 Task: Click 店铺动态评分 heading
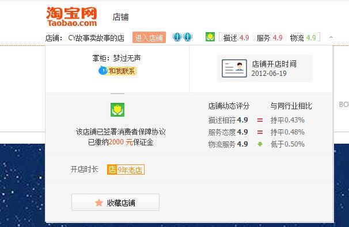pos(229,106)
